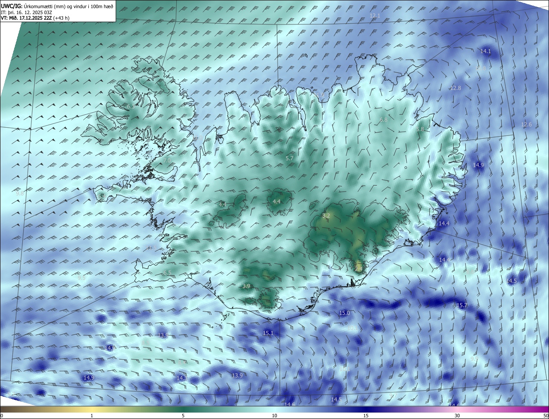Click the 0 tick on the color scale
The image size is (549, 419).
[2, 416]
